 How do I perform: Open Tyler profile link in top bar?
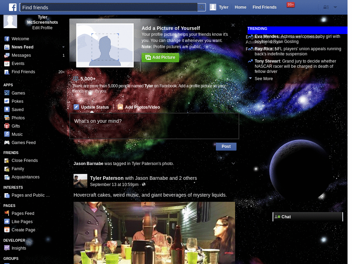(223, 7)
